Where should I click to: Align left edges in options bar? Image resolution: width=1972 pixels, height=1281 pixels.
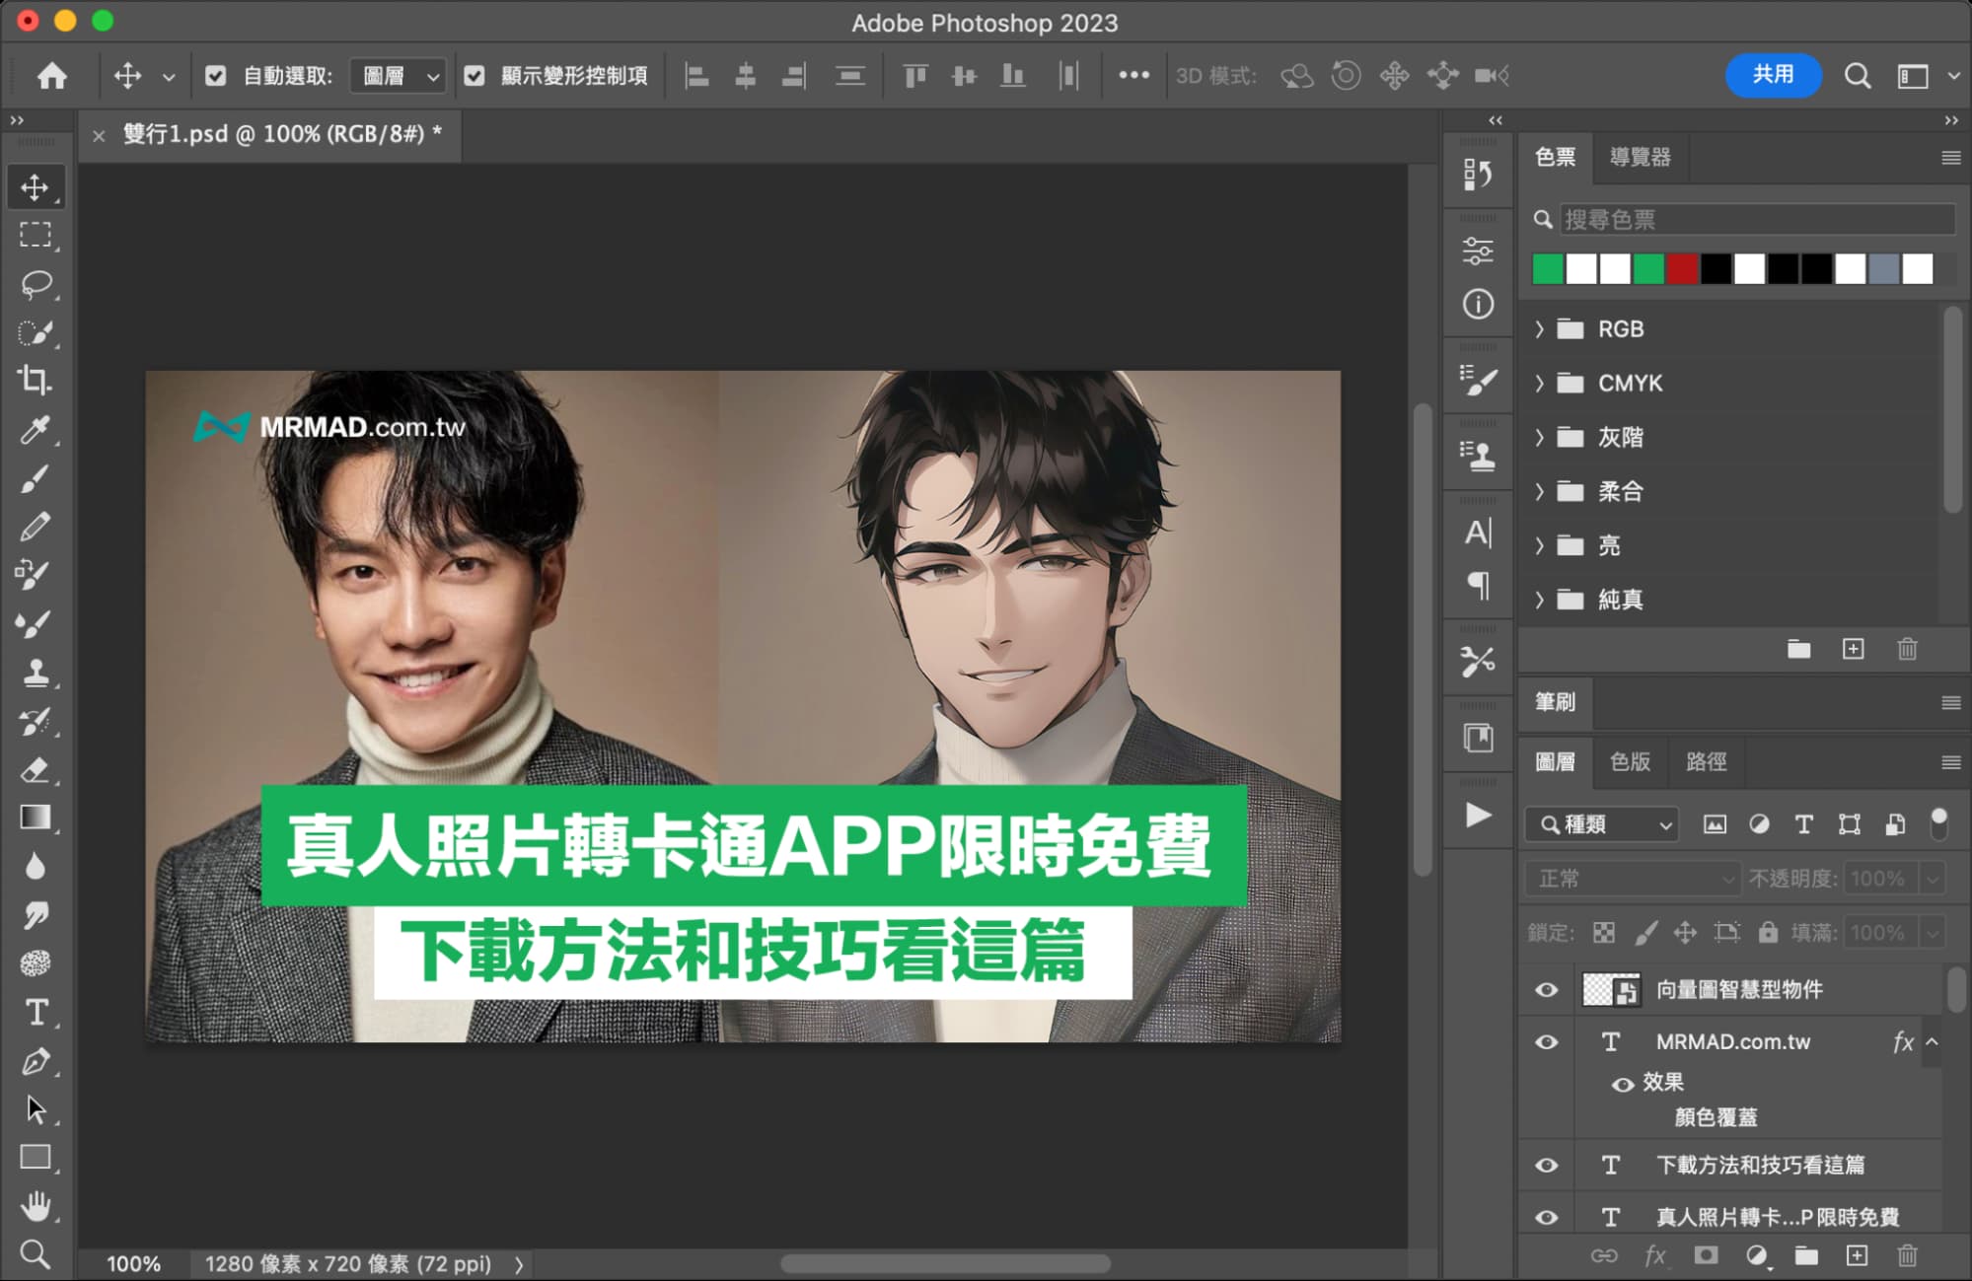(x=697, y=76)
